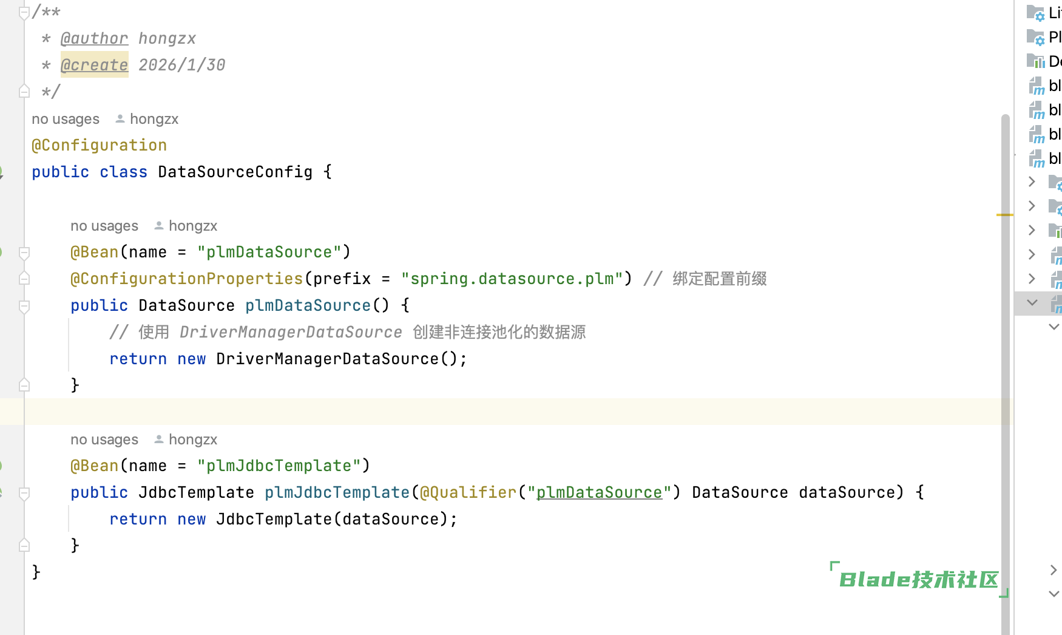Click the editor vertical scrollbar thumb
Viewport: 1062px width, 635px height.
pyautogui.click(x=1006, y=364)
